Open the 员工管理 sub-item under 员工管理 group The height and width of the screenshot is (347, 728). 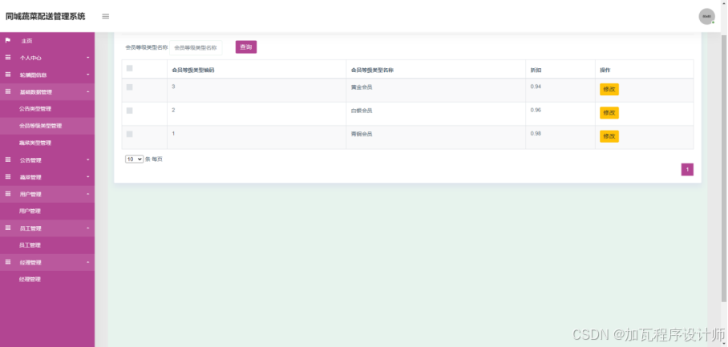click(x=30, y=245)
